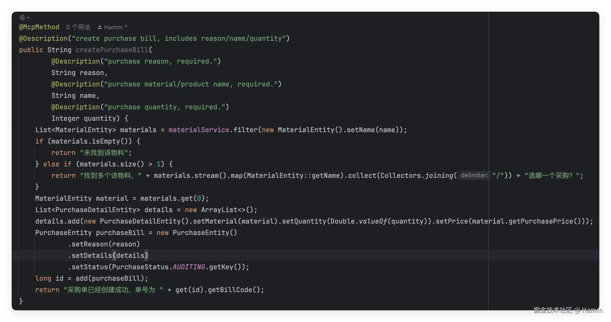
Task: Click the 'else if' keyword
Action: pos(57,164)
